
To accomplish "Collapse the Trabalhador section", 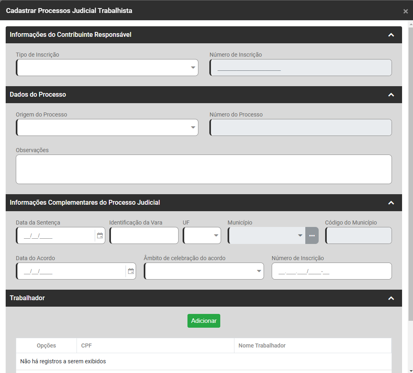I will (391, 298).
